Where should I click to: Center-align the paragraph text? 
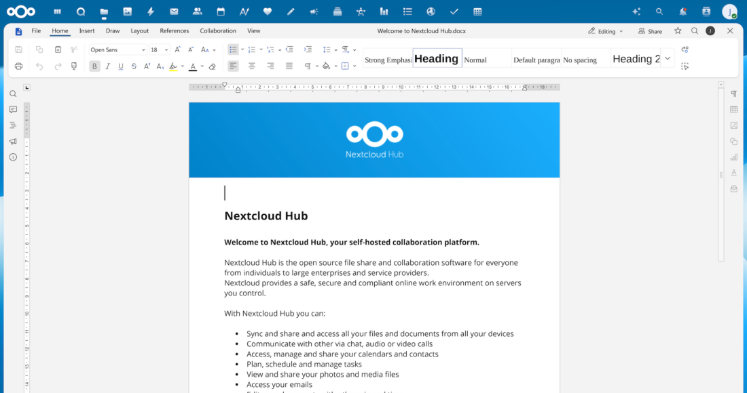(x=252, y=66)
